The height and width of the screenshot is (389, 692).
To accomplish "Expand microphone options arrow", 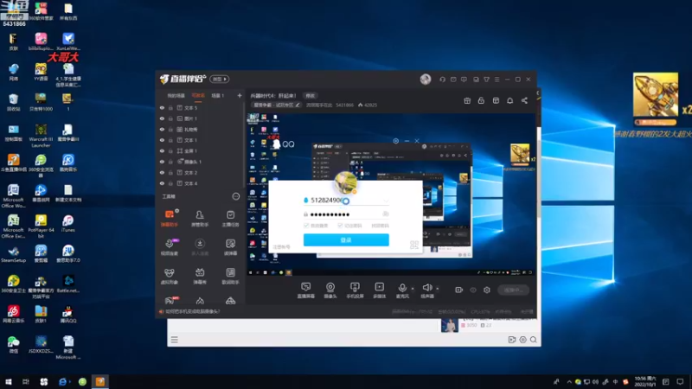I will 413,289.
